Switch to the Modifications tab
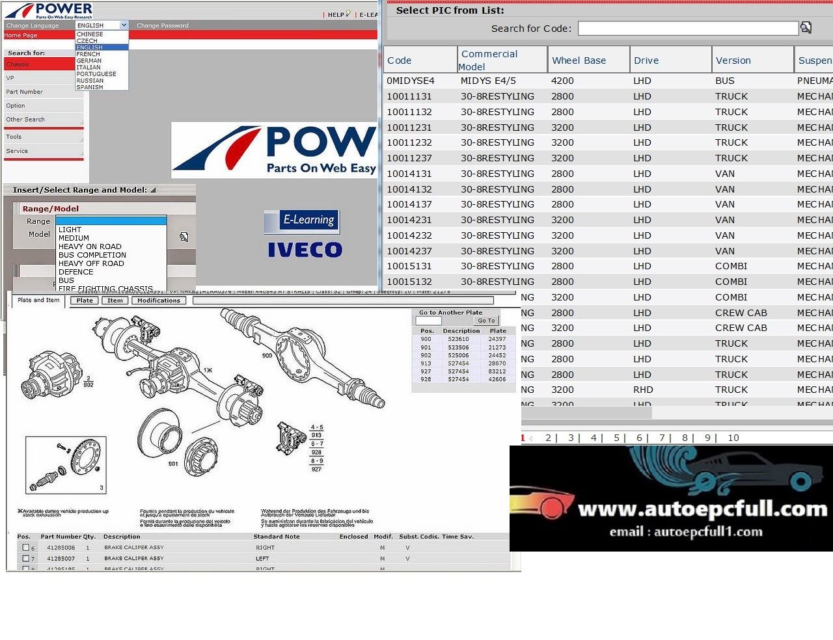The width and height of the screenshot is (833, 640). [x=159, y=300]
